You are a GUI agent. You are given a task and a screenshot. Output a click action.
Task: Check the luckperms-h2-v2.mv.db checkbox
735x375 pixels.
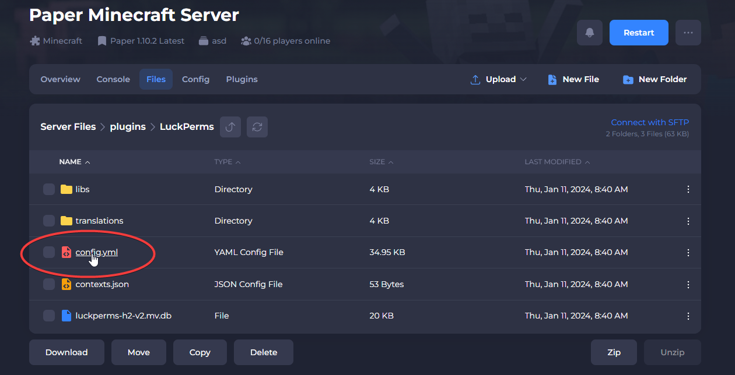point(49,316)
